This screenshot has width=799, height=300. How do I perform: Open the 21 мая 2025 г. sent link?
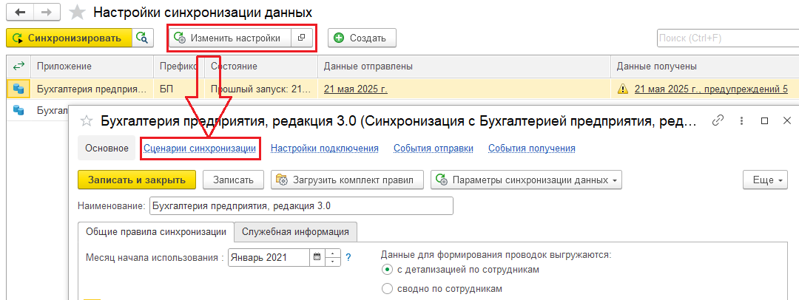tap(356, 89)
